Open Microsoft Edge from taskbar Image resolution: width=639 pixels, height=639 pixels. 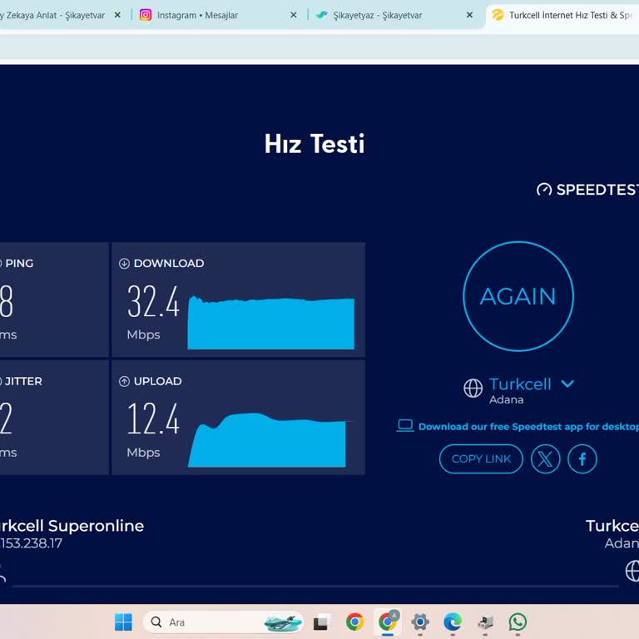[x=453, y=622]
